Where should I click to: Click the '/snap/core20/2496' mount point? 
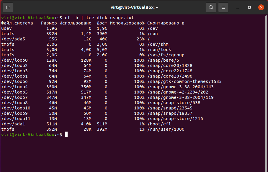click(x=170, y=76)
